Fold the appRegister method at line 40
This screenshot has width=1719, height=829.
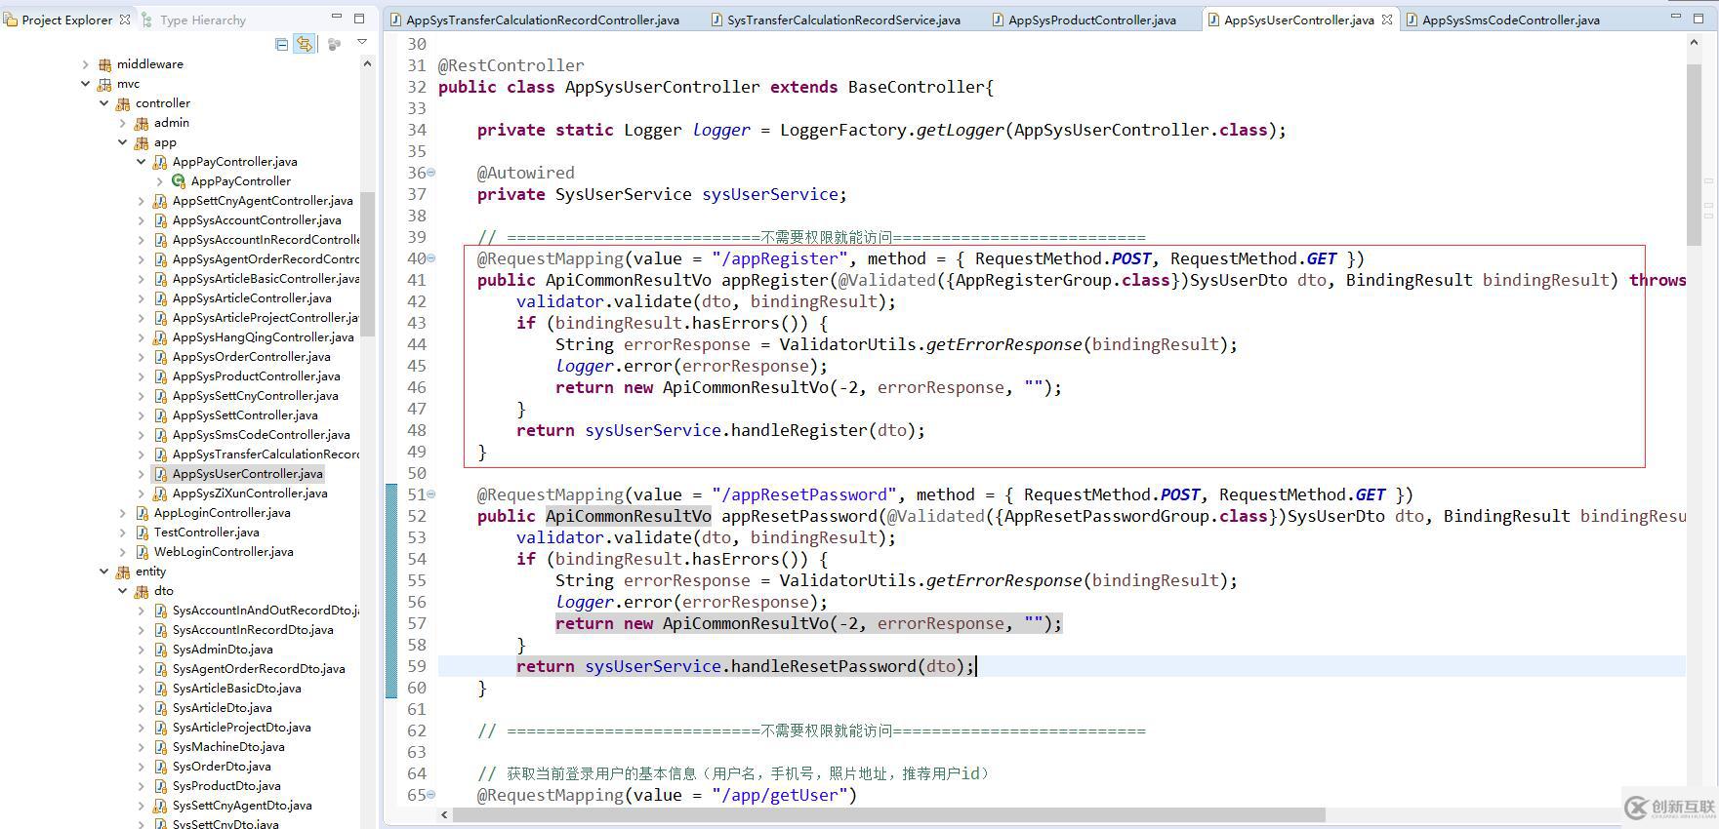[431, 258]
